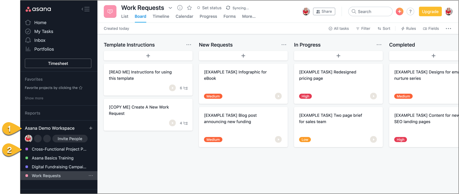Click Show more under Favorites
The height and width of the screenshot is (194, 459).
point(34,98)
